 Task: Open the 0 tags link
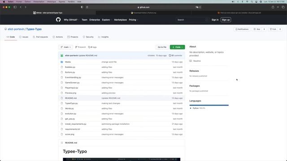92,47
